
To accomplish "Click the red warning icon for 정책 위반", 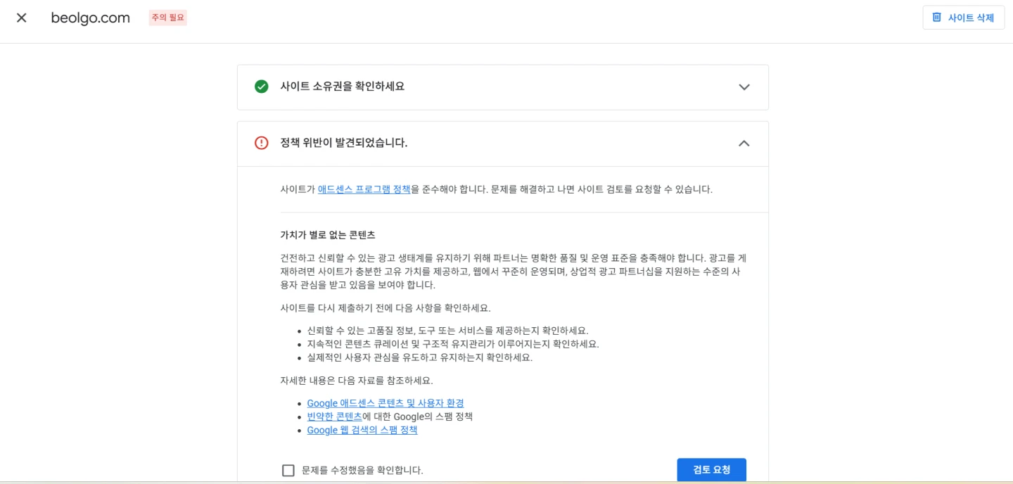I will 262,143.
